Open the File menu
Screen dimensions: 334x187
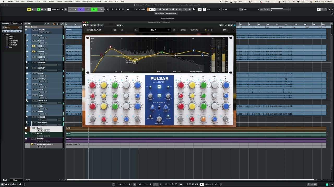[x=17, y=2]
